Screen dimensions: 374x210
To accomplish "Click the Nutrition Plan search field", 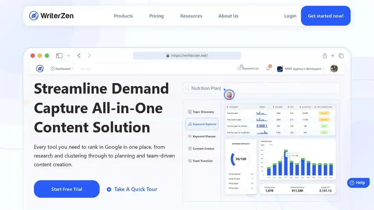I will [x=261, y=88].
